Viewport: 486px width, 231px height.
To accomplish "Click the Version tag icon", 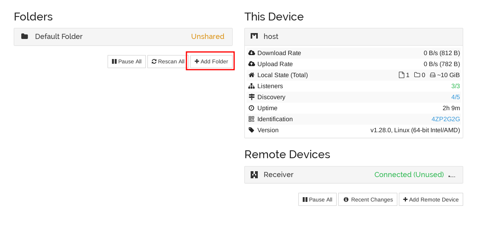I will pyautogui.click(x=251, y=130).
